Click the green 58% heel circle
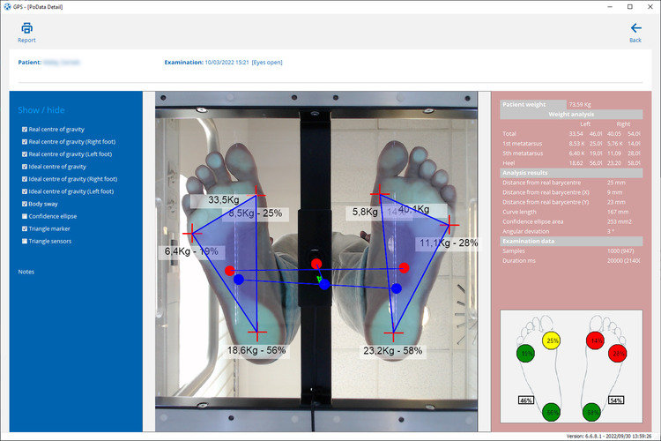 pyautogui.click(x=592, y=412)
